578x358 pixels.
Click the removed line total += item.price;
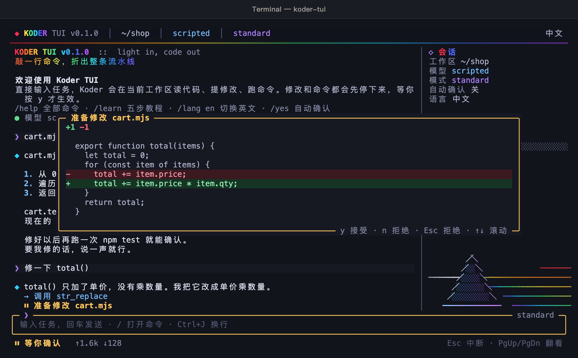(289, 174)
